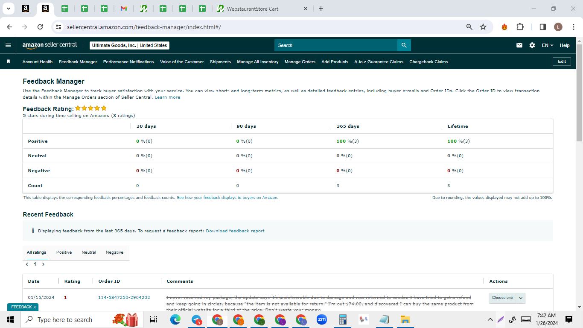Image resolution: width=583 pixels, height=328 pixels.
Task: Open Add Products in navigation bar
Action: pos(335,62)
